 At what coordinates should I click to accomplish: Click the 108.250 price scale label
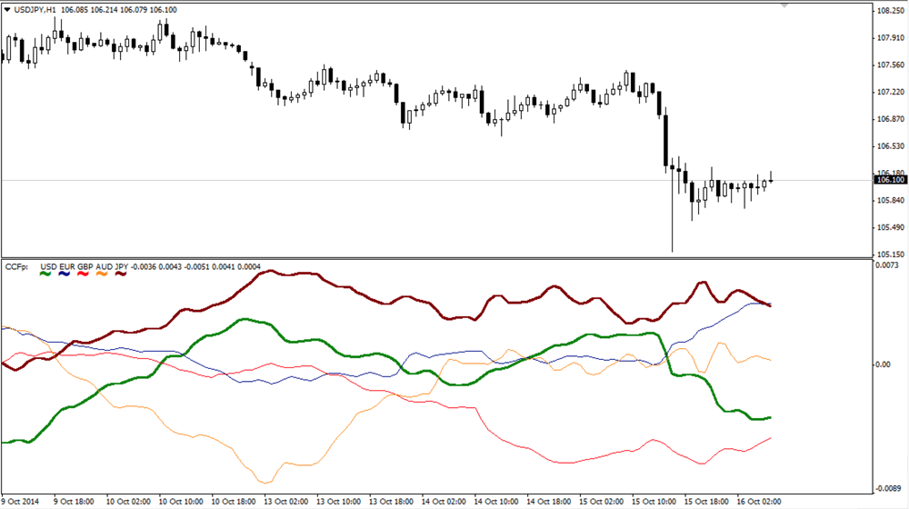coord(888,12)
